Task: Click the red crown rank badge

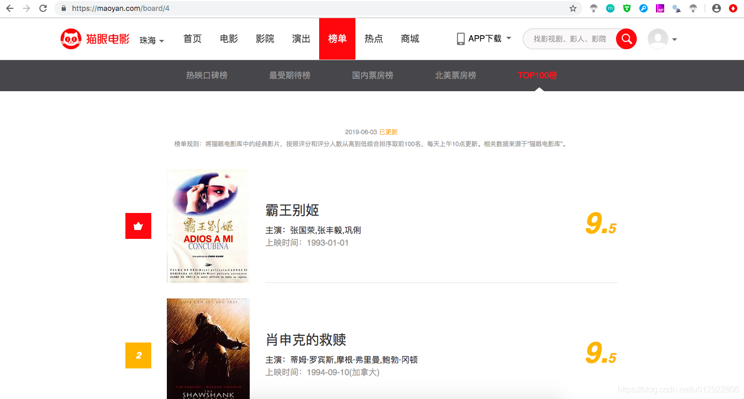Action: pyautogui.click(x=138, y=226)
